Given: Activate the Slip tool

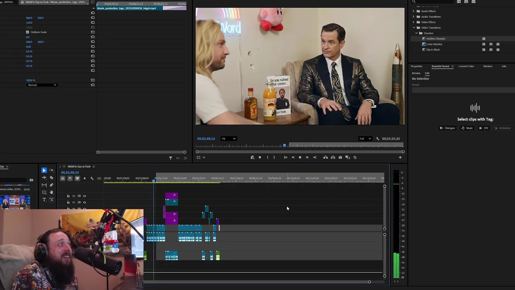Looking at the screenshot, I should pyautogui.click(x=44, y=185).
